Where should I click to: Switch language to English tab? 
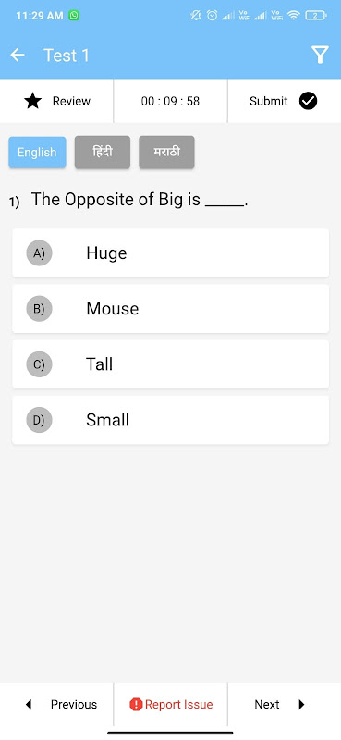[x=37, y=153]
